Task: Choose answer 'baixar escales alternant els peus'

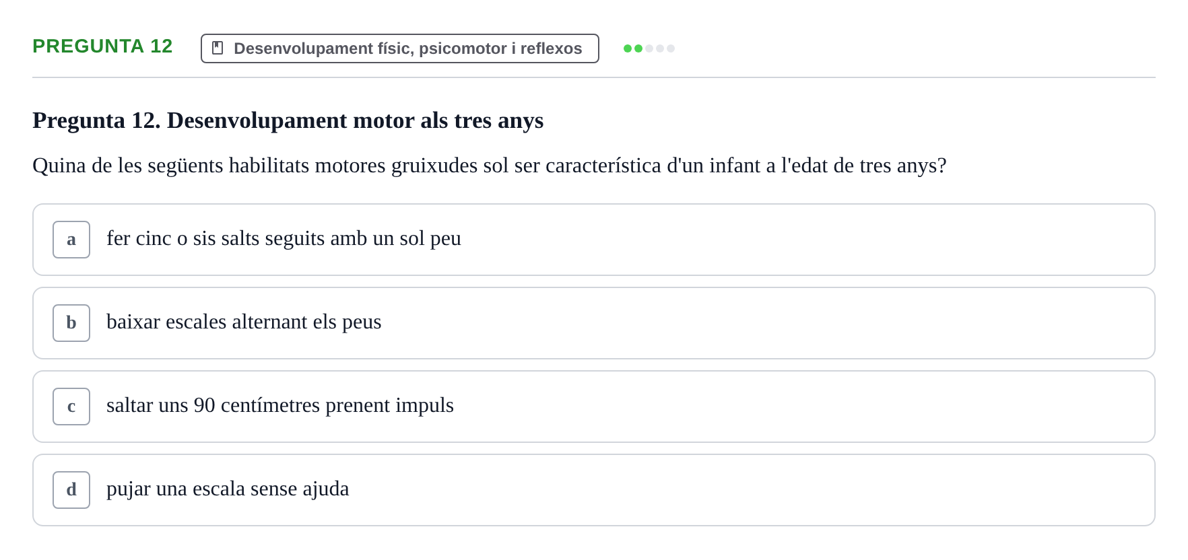Action: [594, 323]
